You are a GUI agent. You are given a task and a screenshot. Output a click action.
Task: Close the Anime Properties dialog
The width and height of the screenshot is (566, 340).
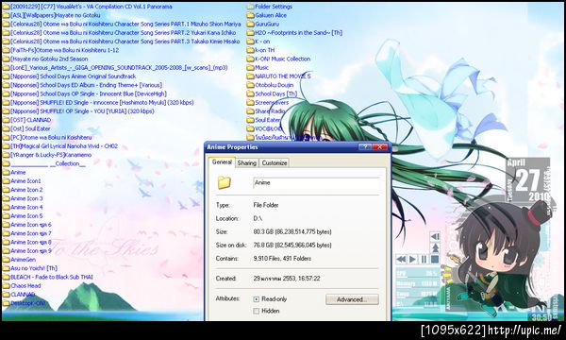(x=380, y=147)
